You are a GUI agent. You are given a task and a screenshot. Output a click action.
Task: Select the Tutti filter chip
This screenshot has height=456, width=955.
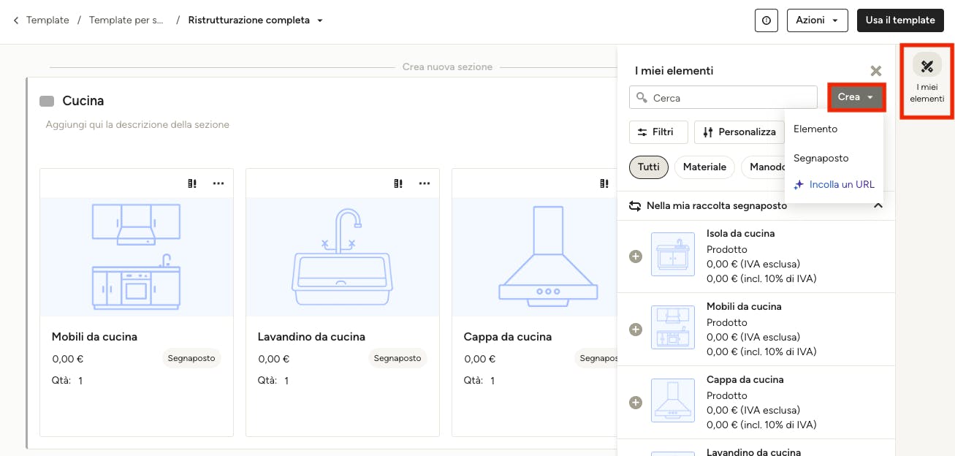649,167
